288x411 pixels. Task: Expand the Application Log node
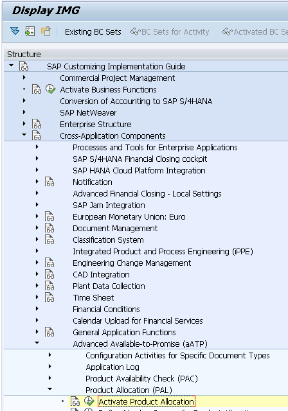click(x=50, y=367)
